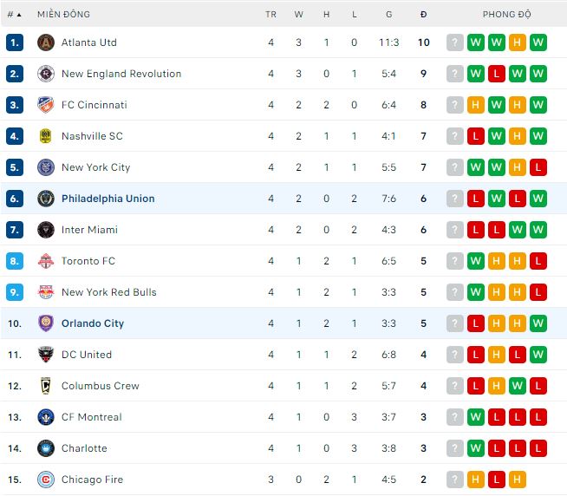Screen dimensions: 567x496
Task: Click the Chicago Fire team crest
Action: [46, 480]
